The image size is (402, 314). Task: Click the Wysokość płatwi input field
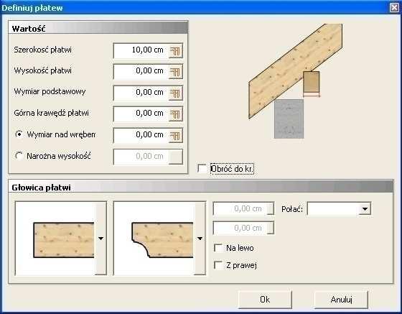(141, 71)
